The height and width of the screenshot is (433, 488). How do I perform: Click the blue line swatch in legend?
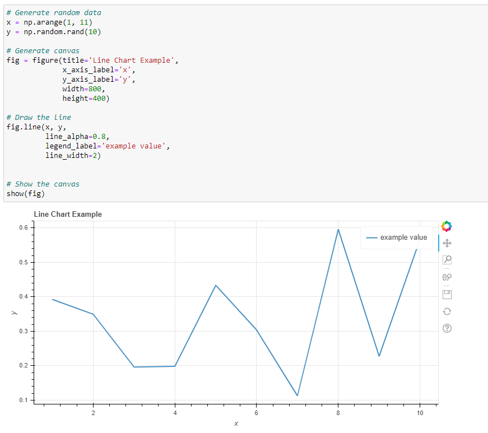[x=371, y=238]
